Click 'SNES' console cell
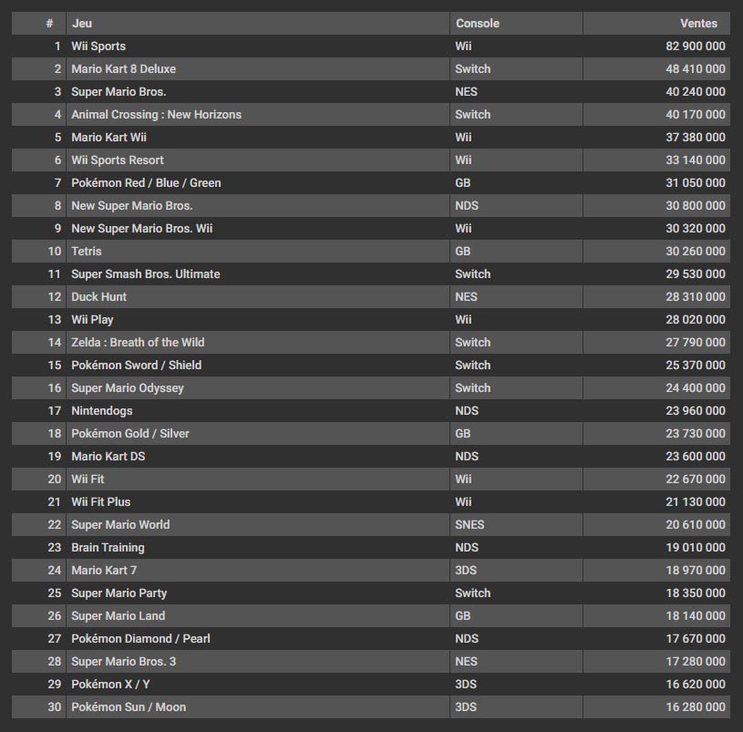Viewport: 743px width, 732px height. tap(470, 524)
